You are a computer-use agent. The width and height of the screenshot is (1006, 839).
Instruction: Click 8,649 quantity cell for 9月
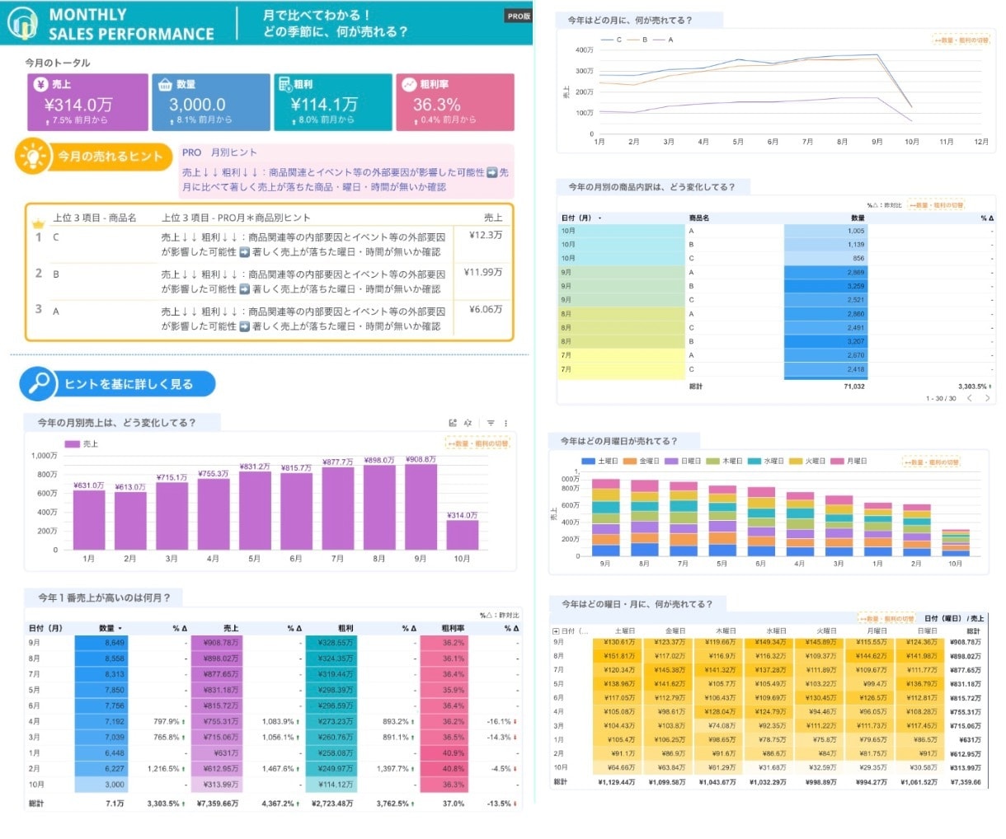click(101, 643)
